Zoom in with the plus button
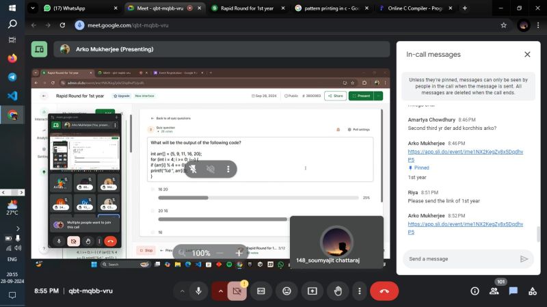Viewport: 547px width, 307px height. coord(239,252)
